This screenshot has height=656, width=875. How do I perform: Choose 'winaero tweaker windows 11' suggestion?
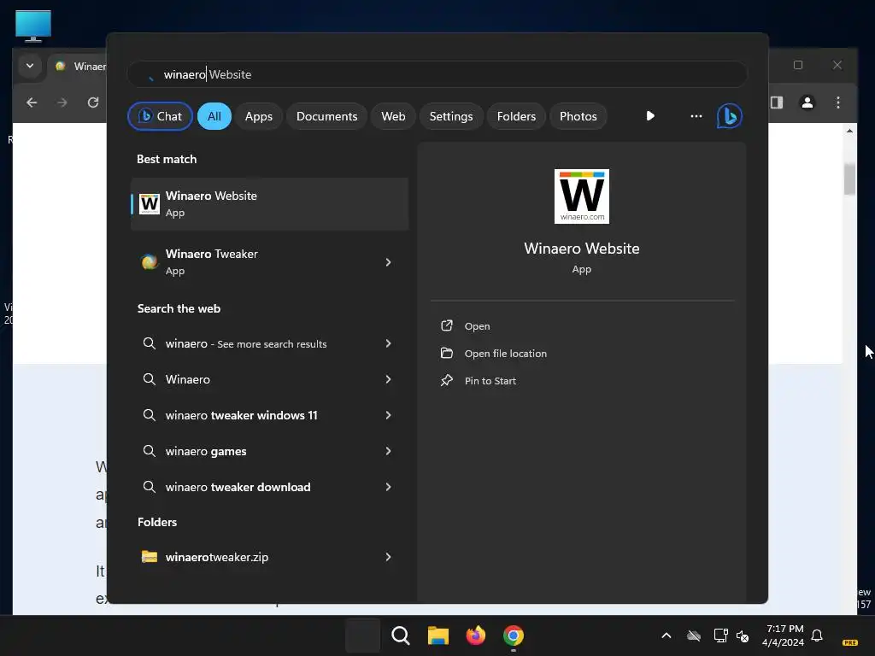(x=269, y=415)
